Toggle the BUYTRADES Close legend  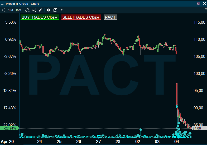40,17
